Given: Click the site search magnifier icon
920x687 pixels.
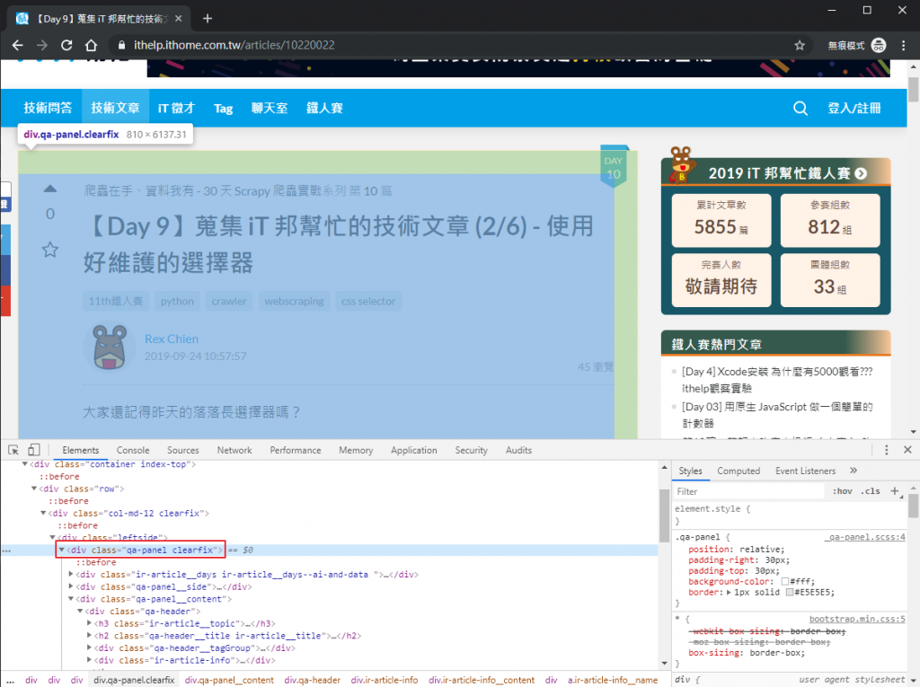Looking at the screenshot, I should pyautogui.click(x=801, y=108).
